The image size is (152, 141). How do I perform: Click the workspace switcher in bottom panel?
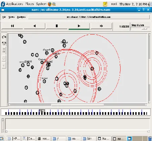[137, 139]
